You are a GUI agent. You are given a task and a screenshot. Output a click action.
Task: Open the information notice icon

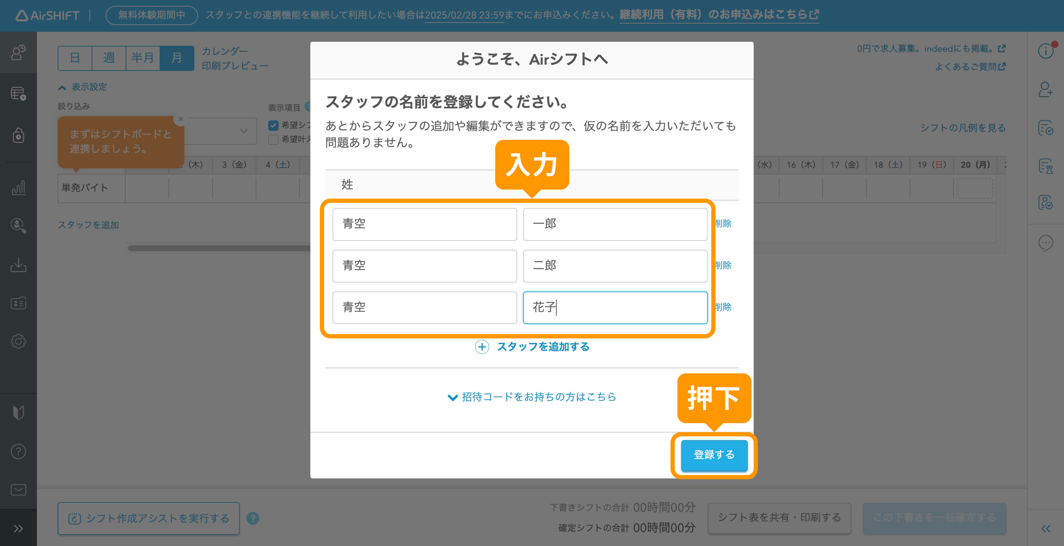pos(1046,51)
